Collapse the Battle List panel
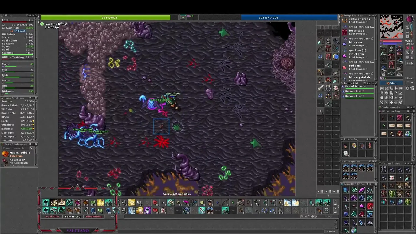Viewport: 416px width, 234px height. pos(373,83)
